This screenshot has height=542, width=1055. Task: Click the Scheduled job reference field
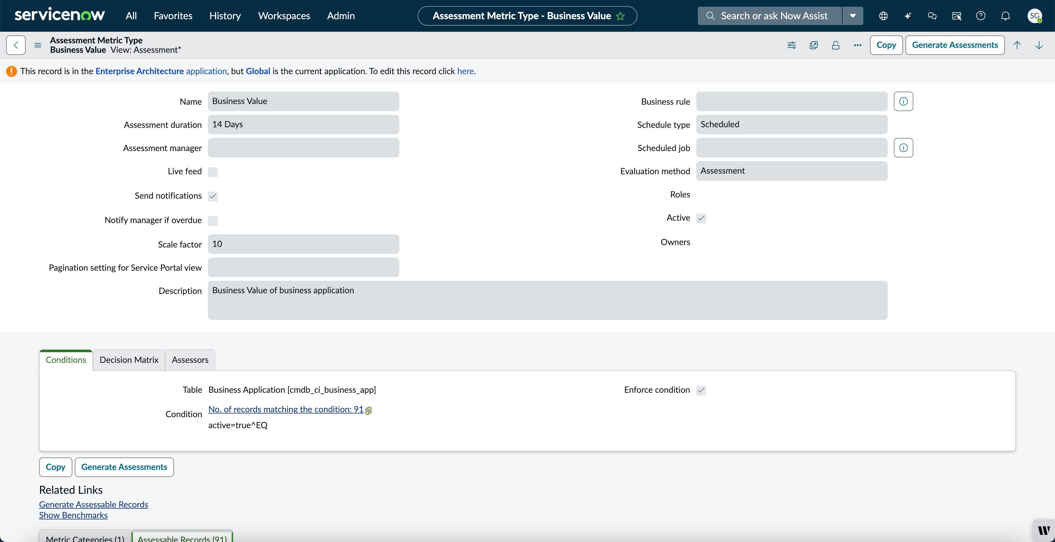[792, 148]
